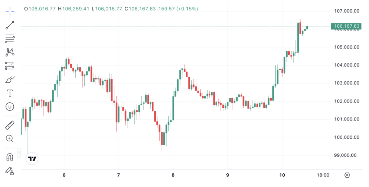Screen dimensions: 369x187
Task: Click the current price label 106,167.63
Action: [x=346, y=26]
